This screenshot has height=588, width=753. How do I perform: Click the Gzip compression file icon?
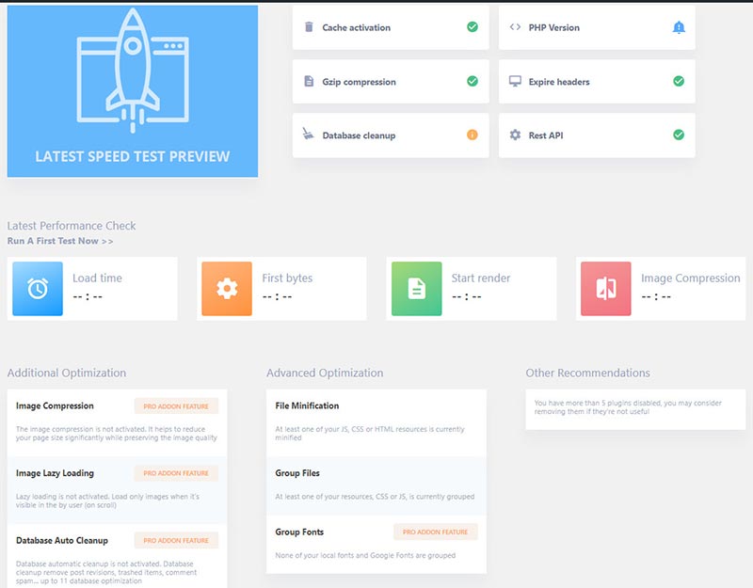309,82
